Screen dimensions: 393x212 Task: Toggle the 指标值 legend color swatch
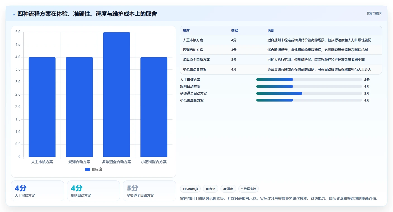click(88, 170)
